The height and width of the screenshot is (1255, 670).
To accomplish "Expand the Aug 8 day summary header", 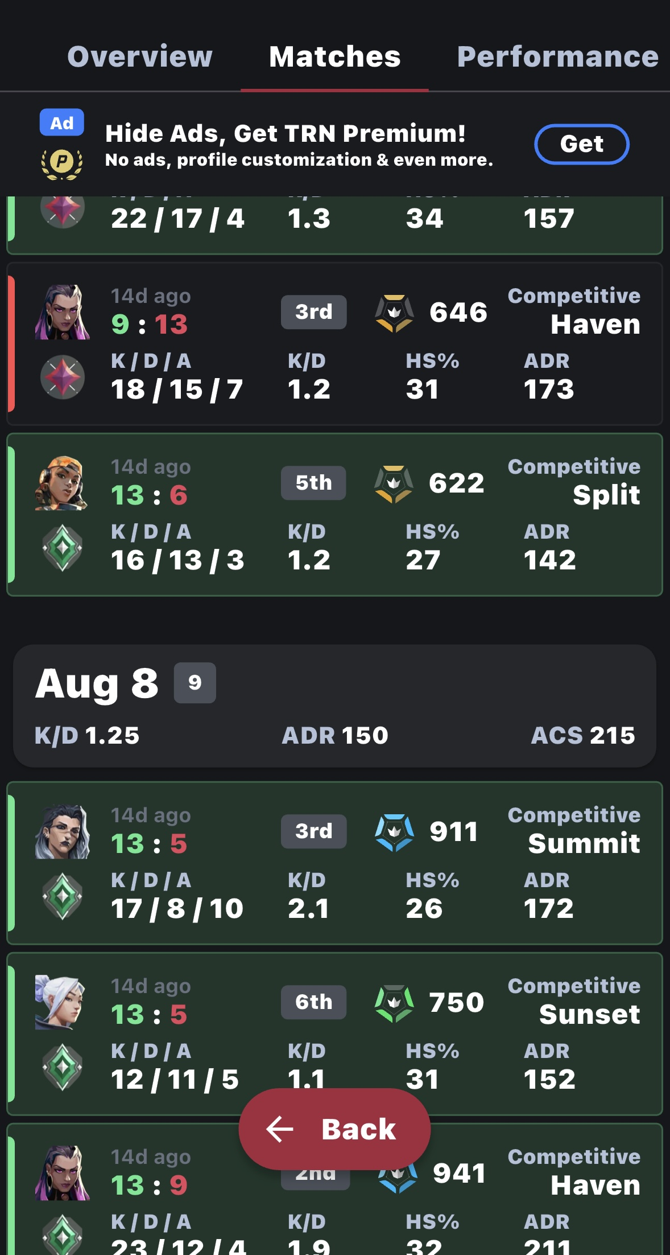I will click(x=334, y=706).
